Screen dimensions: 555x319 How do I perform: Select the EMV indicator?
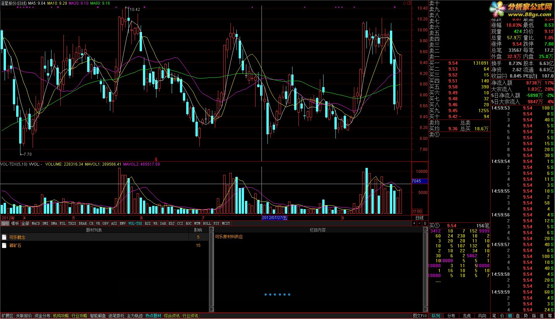123,223
